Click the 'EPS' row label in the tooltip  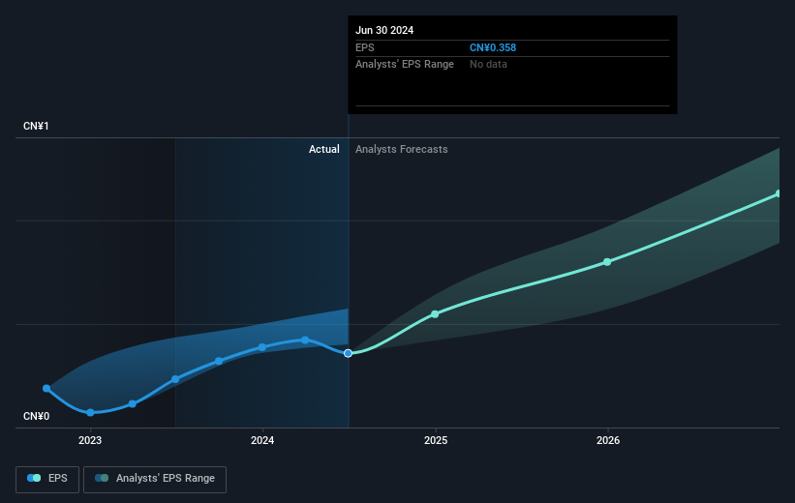coord(364,47)
